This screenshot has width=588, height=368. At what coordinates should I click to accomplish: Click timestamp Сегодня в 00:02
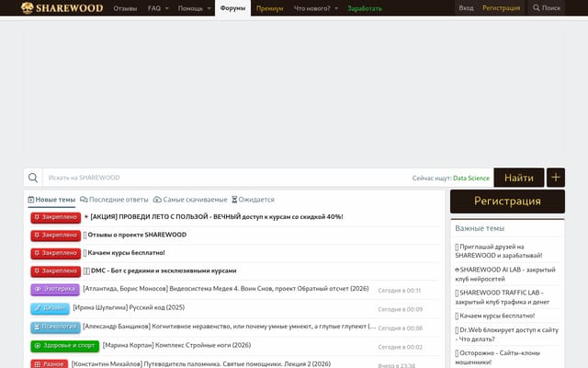401,347
